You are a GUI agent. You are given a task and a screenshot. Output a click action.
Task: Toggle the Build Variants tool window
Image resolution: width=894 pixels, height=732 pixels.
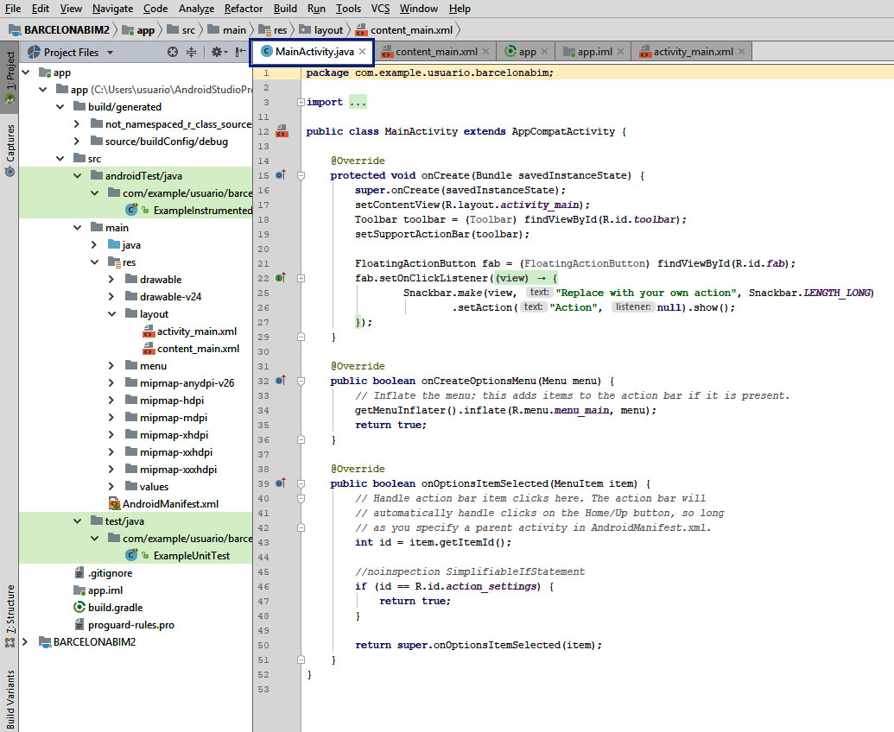tap(10, 697)
